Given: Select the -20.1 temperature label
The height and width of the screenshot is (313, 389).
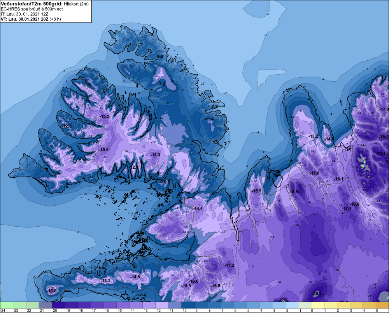Looking at the screenshot, I should (x=381, y=154).
